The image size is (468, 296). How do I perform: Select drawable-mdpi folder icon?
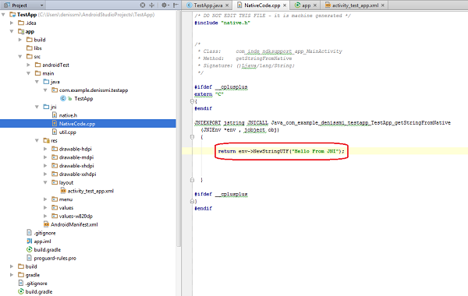(55, 157)
